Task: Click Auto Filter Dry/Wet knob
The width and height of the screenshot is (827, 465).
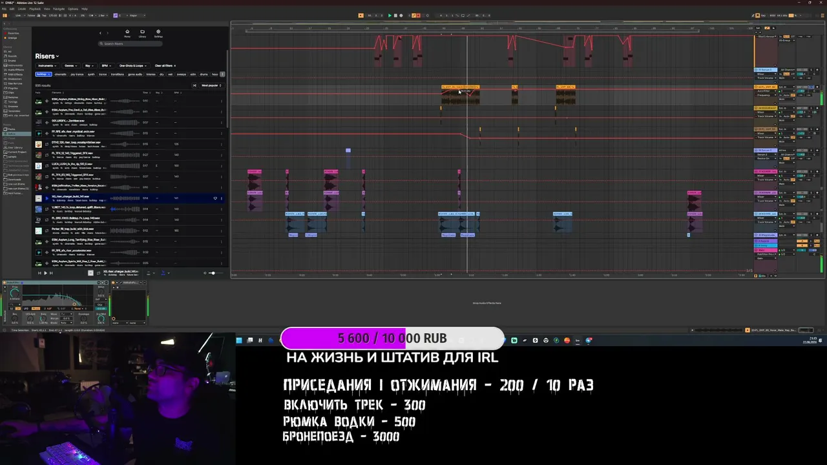Action: pos(101,319)
